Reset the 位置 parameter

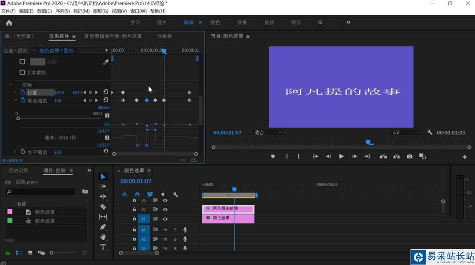(106, 92)
